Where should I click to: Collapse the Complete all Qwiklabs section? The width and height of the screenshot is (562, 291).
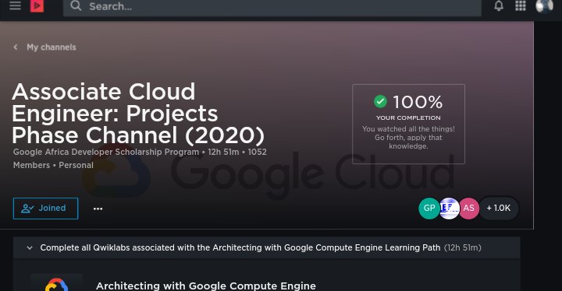point(30,247)
